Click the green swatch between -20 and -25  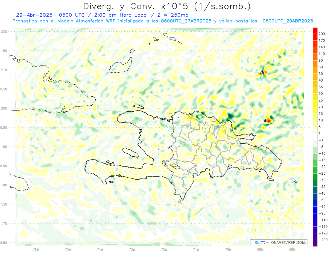tap(315, 170)
